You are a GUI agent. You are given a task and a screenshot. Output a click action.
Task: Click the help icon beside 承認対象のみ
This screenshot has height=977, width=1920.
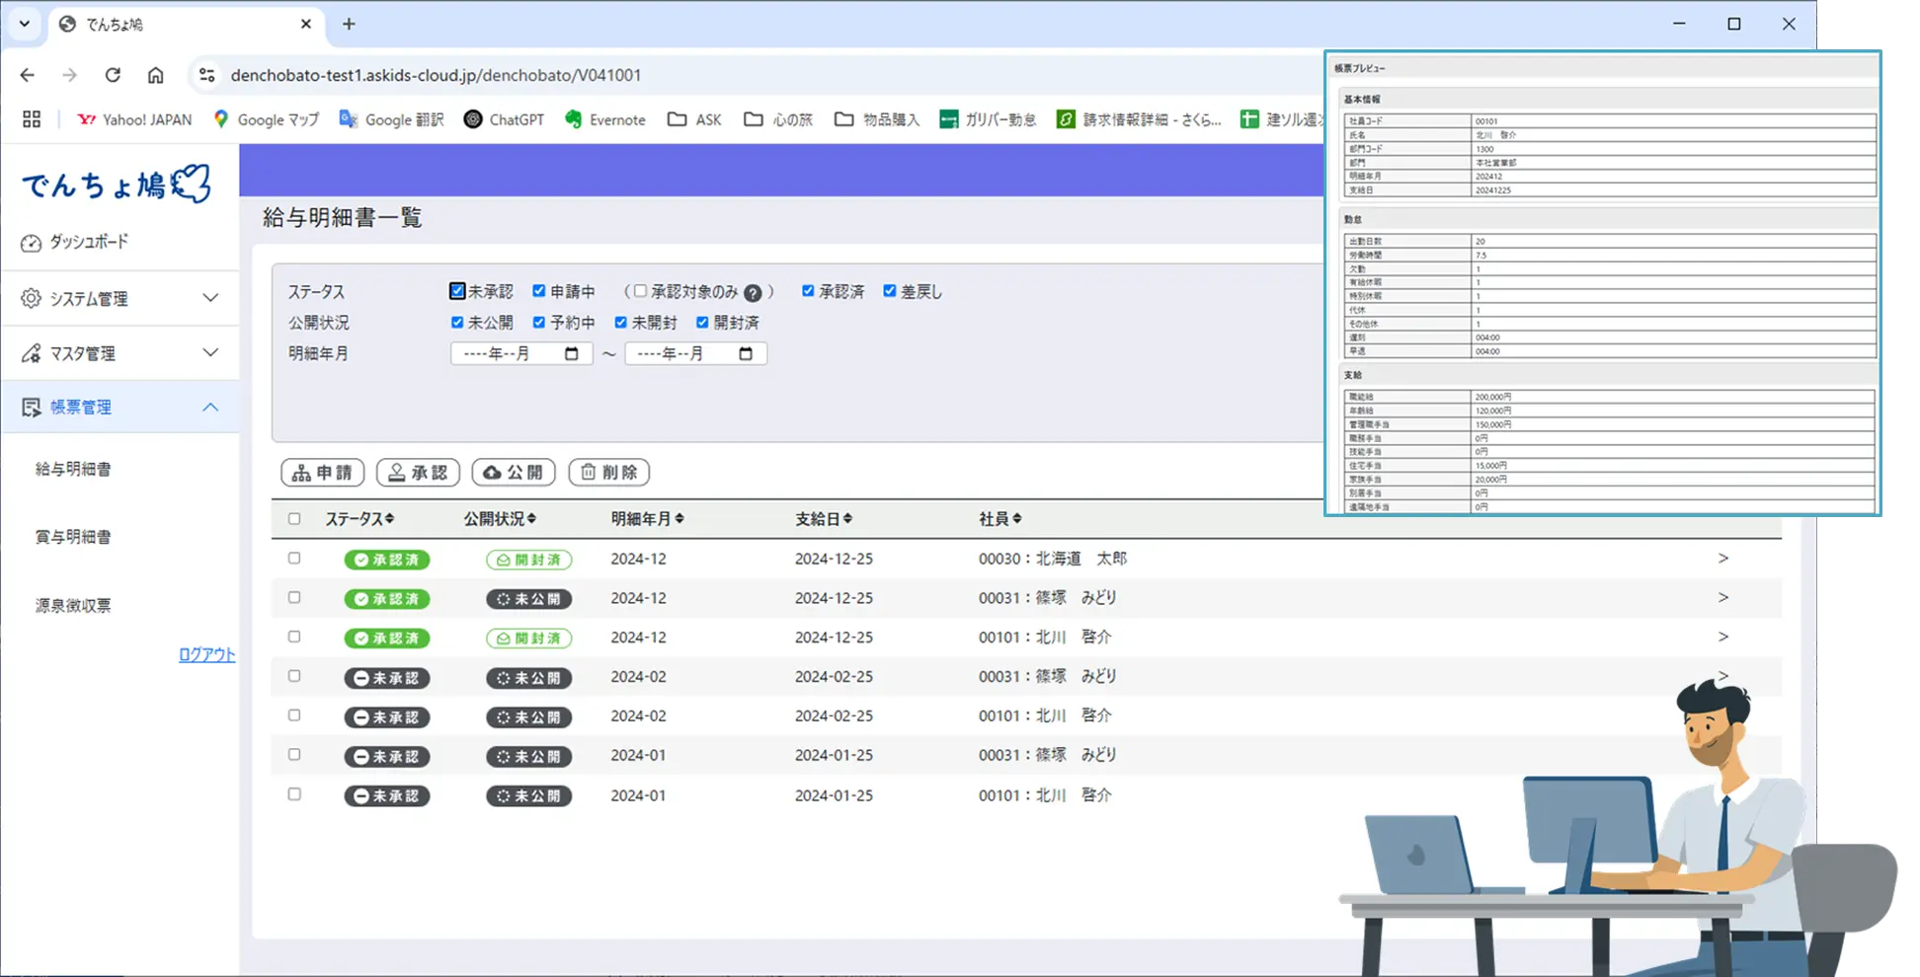753,293
